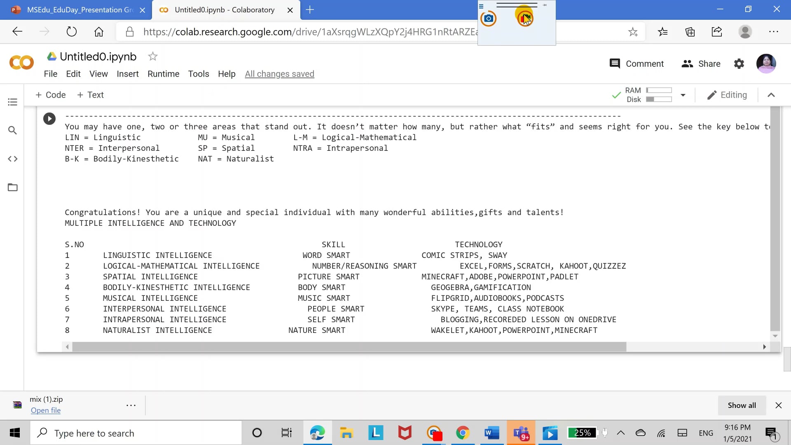Open the downloaded mix (1).zip file

45,410
